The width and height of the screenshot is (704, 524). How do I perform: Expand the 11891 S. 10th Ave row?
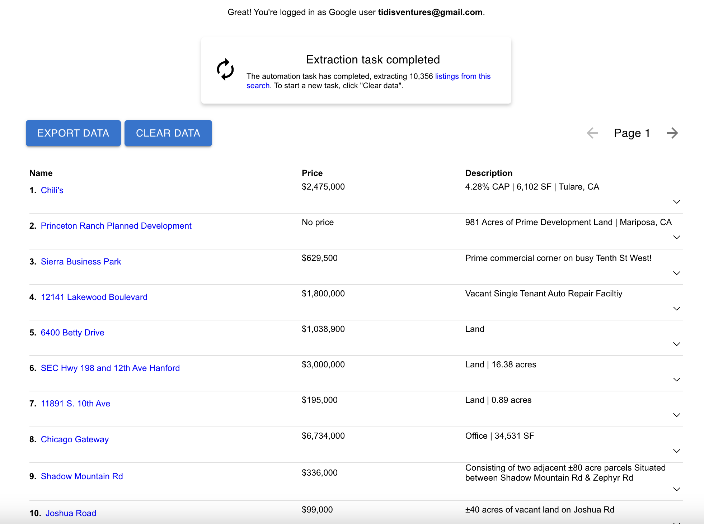click(676, 415)
